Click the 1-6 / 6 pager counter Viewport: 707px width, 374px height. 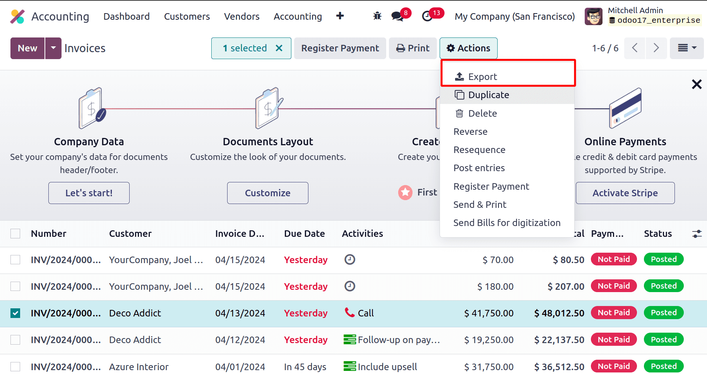(605, 48)
